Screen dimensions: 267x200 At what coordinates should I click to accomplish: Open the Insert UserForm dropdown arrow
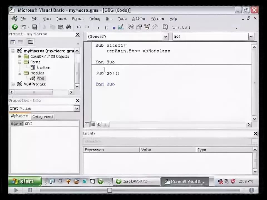pos(29,27)
